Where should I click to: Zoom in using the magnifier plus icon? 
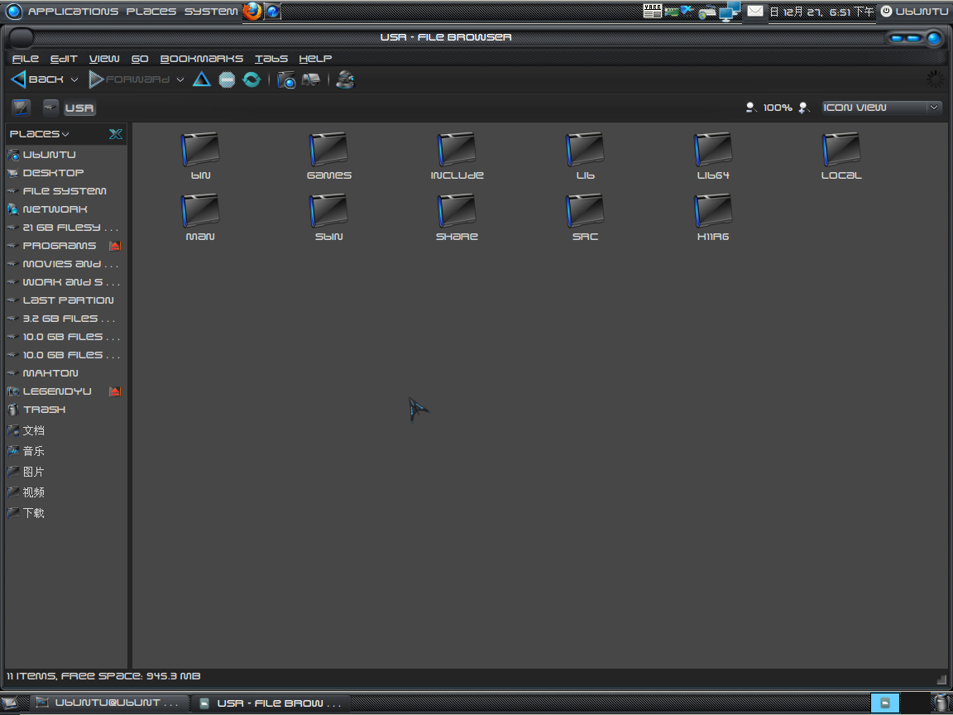tap(804, 108)
